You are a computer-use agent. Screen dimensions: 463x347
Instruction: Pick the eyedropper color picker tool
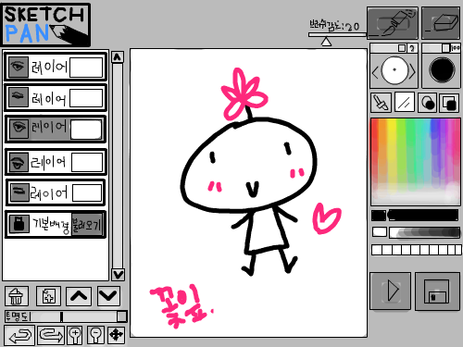[x=381, y=103]
